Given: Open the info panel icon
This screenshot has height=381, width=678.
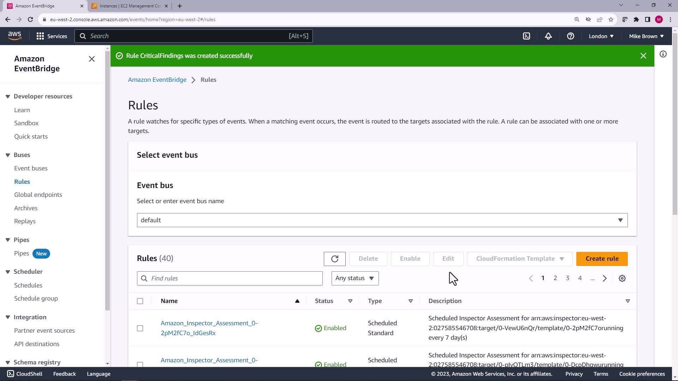Looking at the screenshot, I should 663,54.
